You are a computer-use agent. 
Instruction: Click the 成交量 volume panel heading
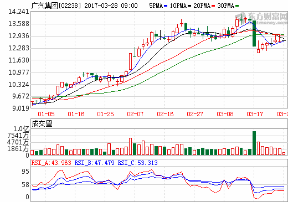[x=42, y=124]
